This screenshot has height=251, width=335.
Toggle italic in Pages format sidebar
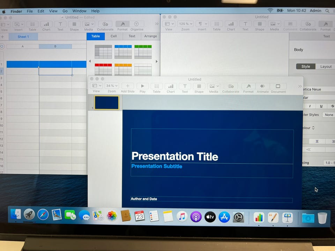click(310, 106)
